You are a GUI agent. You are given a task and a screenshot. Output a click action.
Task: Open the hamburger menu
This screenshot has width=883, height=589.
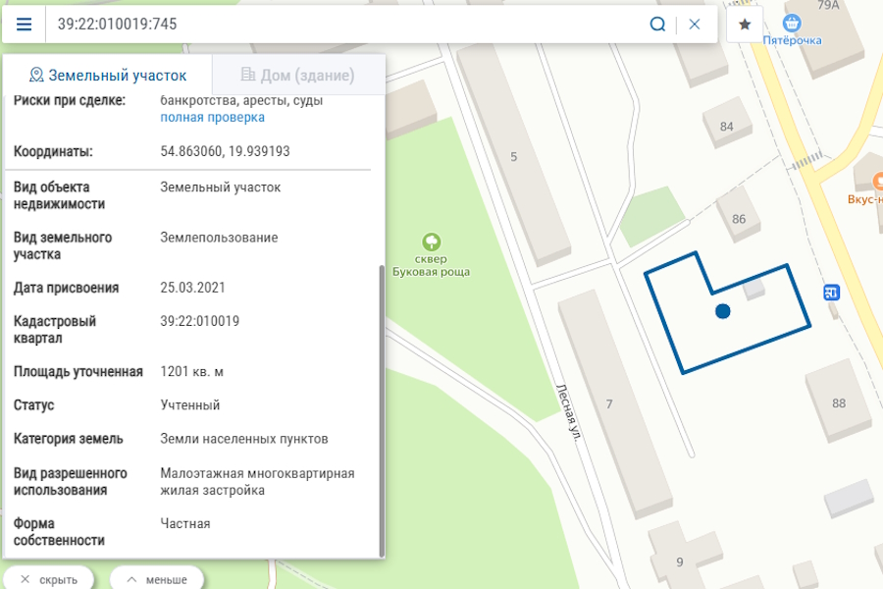click(24, 24)
